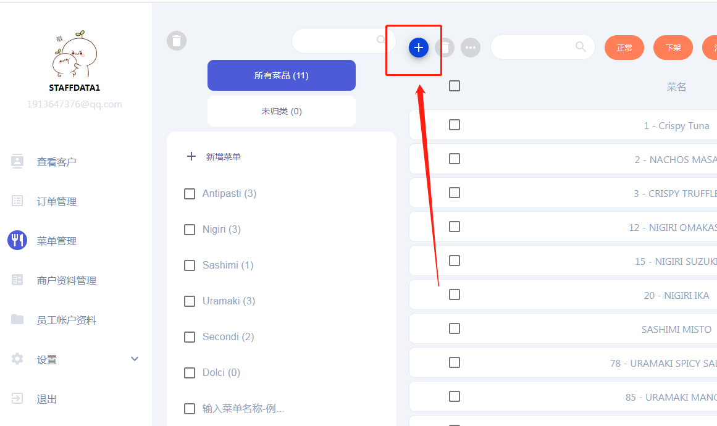Check the Sashimi (1) category checkbox

190,265
